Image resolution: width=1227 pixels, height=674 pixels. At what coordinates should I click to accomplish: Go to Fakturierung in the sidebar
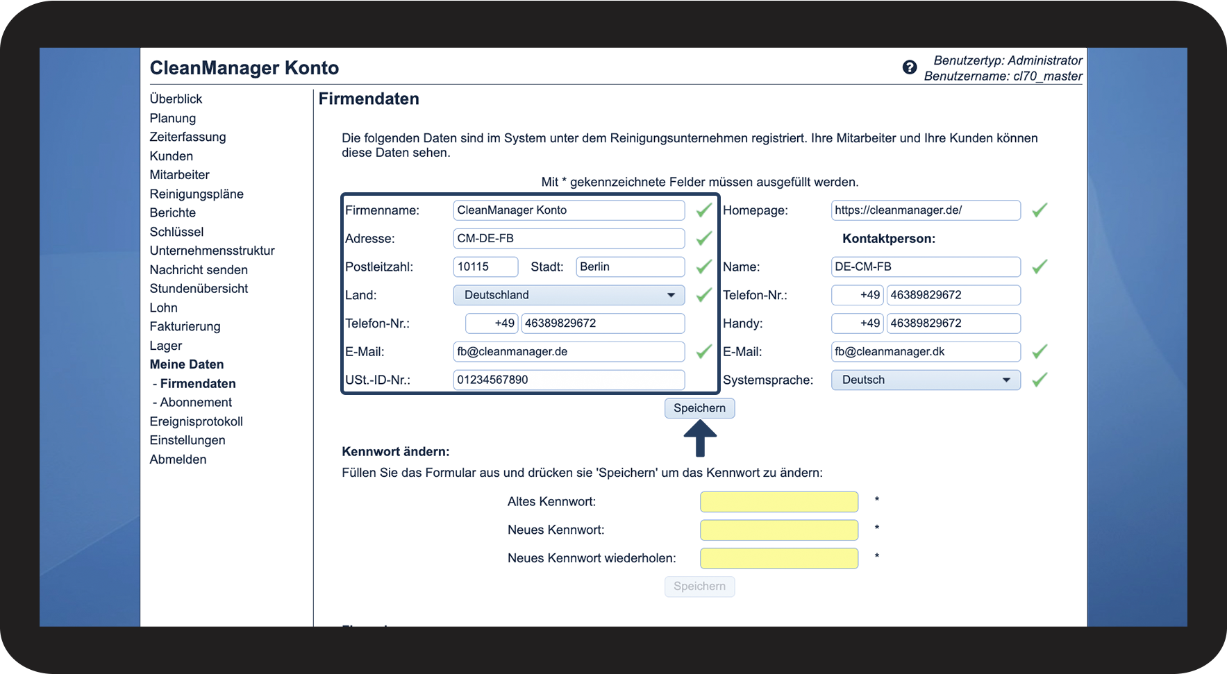185,327
